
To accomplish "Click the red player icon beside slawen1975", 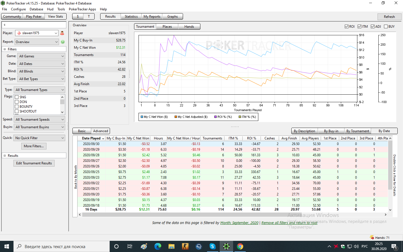I will 62,33.
